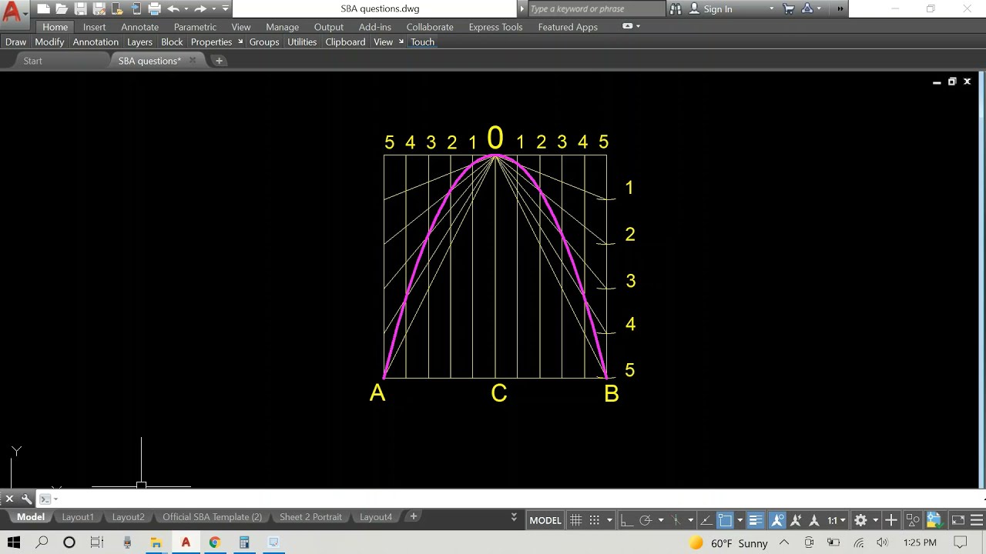Open the status bar Customization menu icon
986x554 pixels.
pyautogui.click(x=977, y=520)
